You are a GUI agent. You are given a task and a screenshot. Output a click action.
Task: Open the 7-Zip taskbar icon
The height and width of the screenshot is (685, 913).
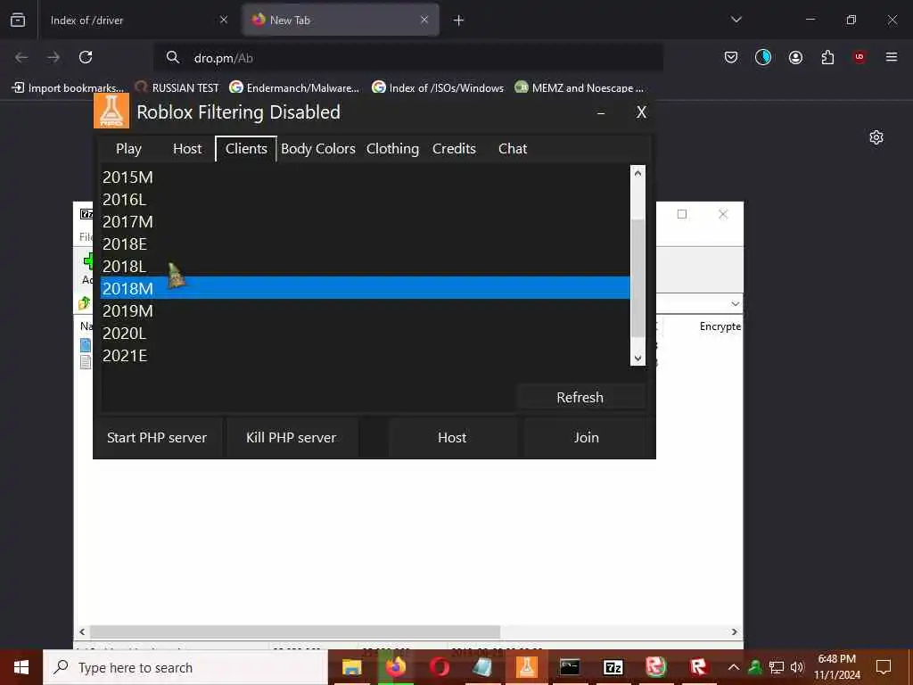coord(613,667)
